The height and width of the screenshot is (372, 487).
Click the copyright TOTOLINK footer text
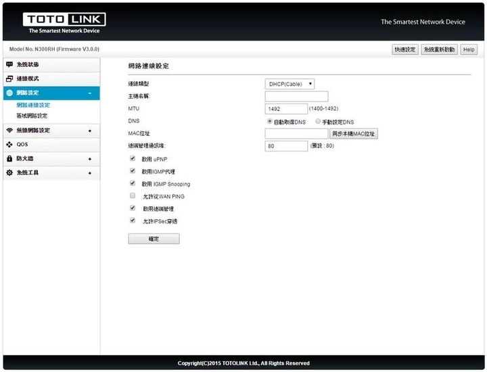coord(243,363)
